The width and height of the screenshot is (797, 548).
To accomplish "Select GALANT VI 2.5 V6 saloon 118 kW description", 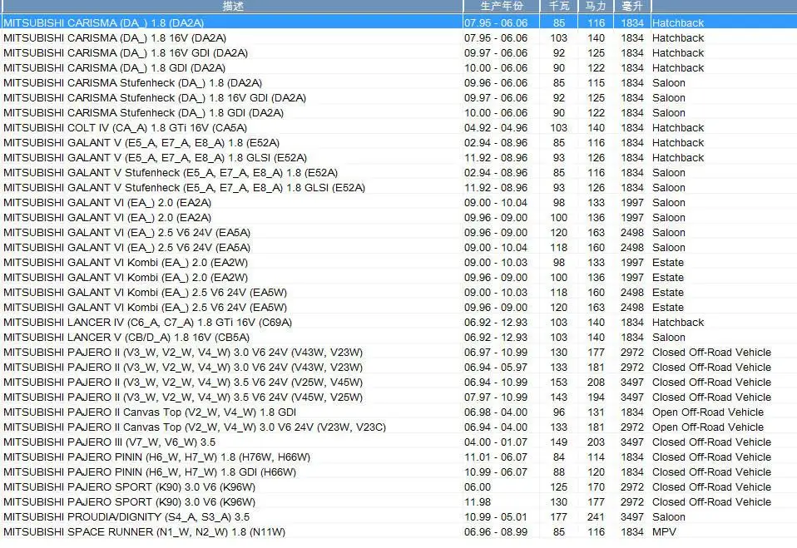I will coord(126,248).
